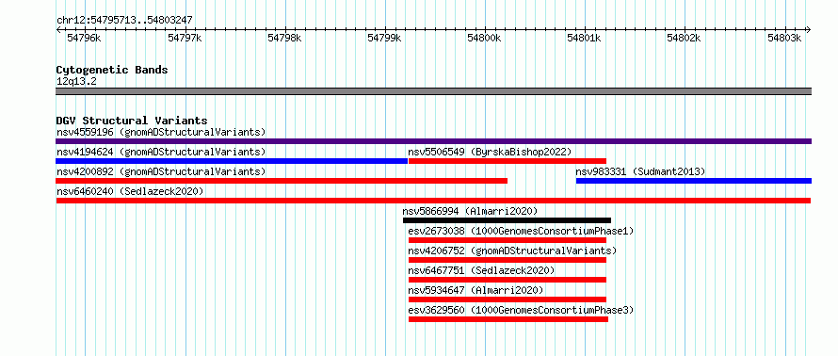Click the 54803k ruler tick label
This screenshot has width=838, height=356.
pos(784,38)
